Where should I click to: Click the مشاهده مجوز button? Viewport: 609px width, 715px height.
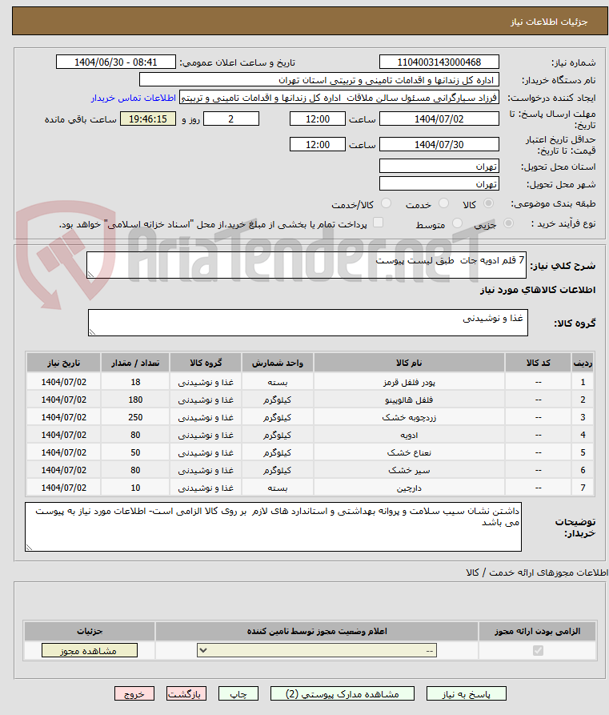point(90,650)
